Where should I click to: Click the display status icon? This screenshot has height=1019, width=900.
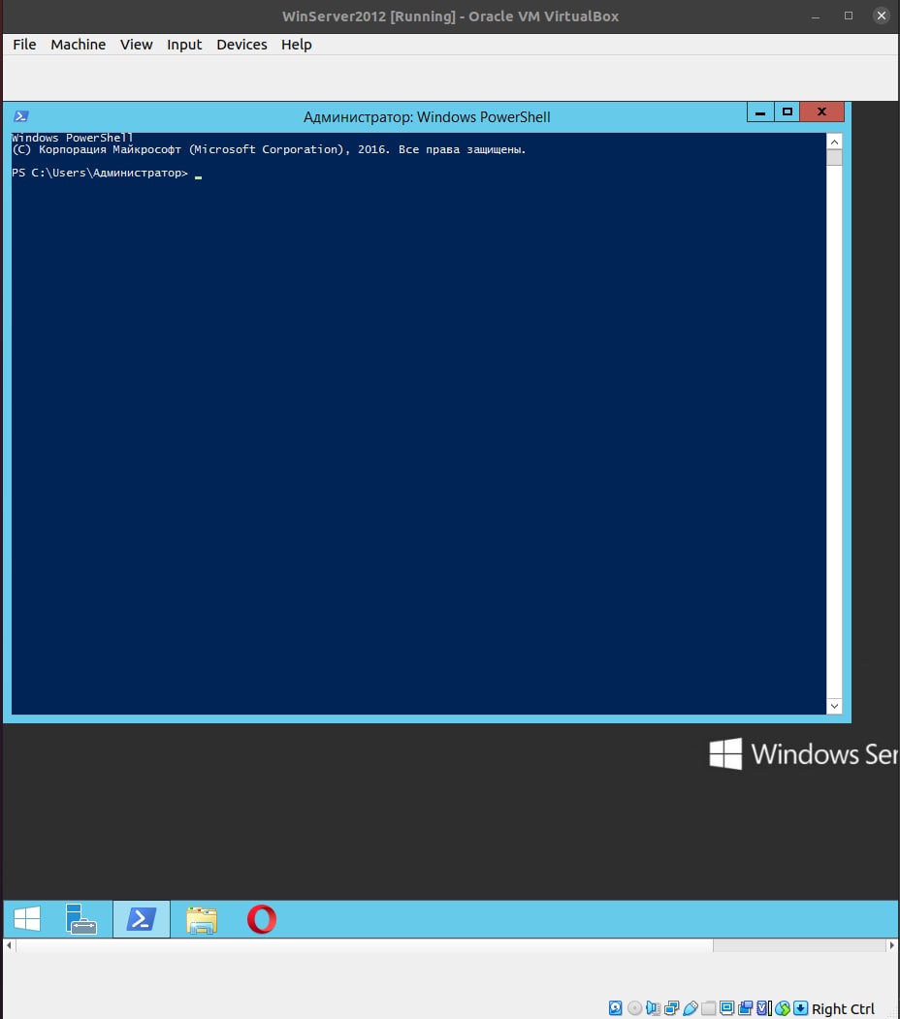[x=726, y=1008]
